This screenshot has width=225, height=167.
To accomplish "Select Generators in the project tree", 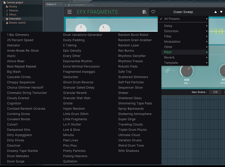I will (15, 19).
